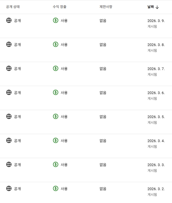Click 공개 visibility label for 2026. 3. 6.
This screenshot has width=172, height=203.
point(17,93)
